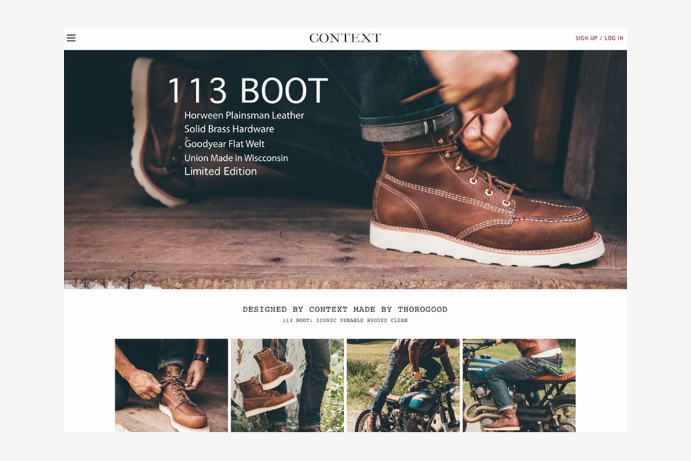Open thumbnail of boots hanging by laces
Screen dimensions: 691x461
(287, 385)
